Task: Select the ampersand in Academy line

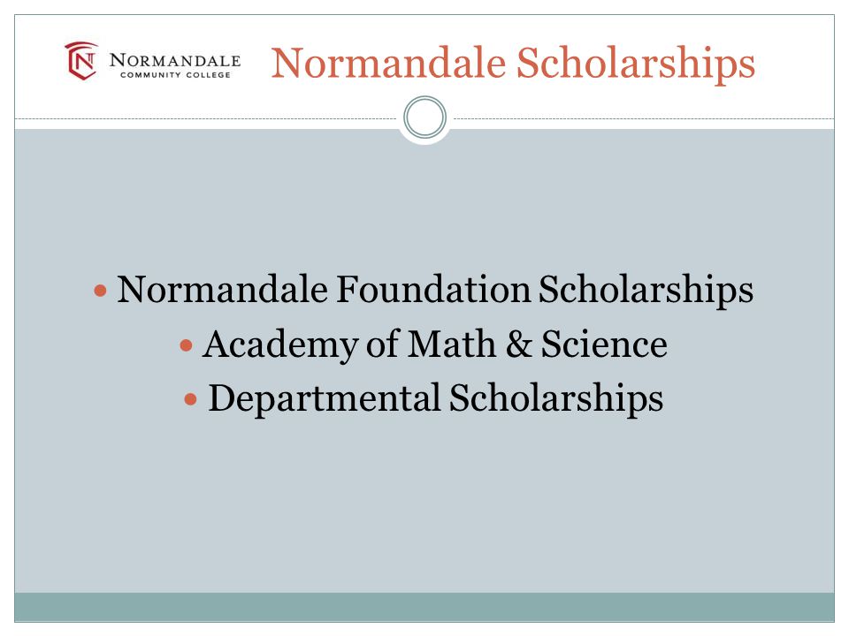Action: [519, 344]
